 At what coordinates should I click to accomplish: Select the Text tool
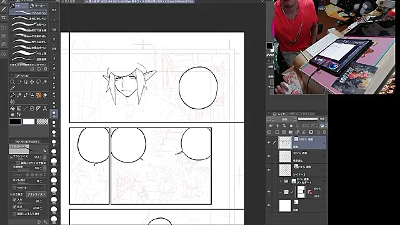pyautogui.click(x=45, y=109)
